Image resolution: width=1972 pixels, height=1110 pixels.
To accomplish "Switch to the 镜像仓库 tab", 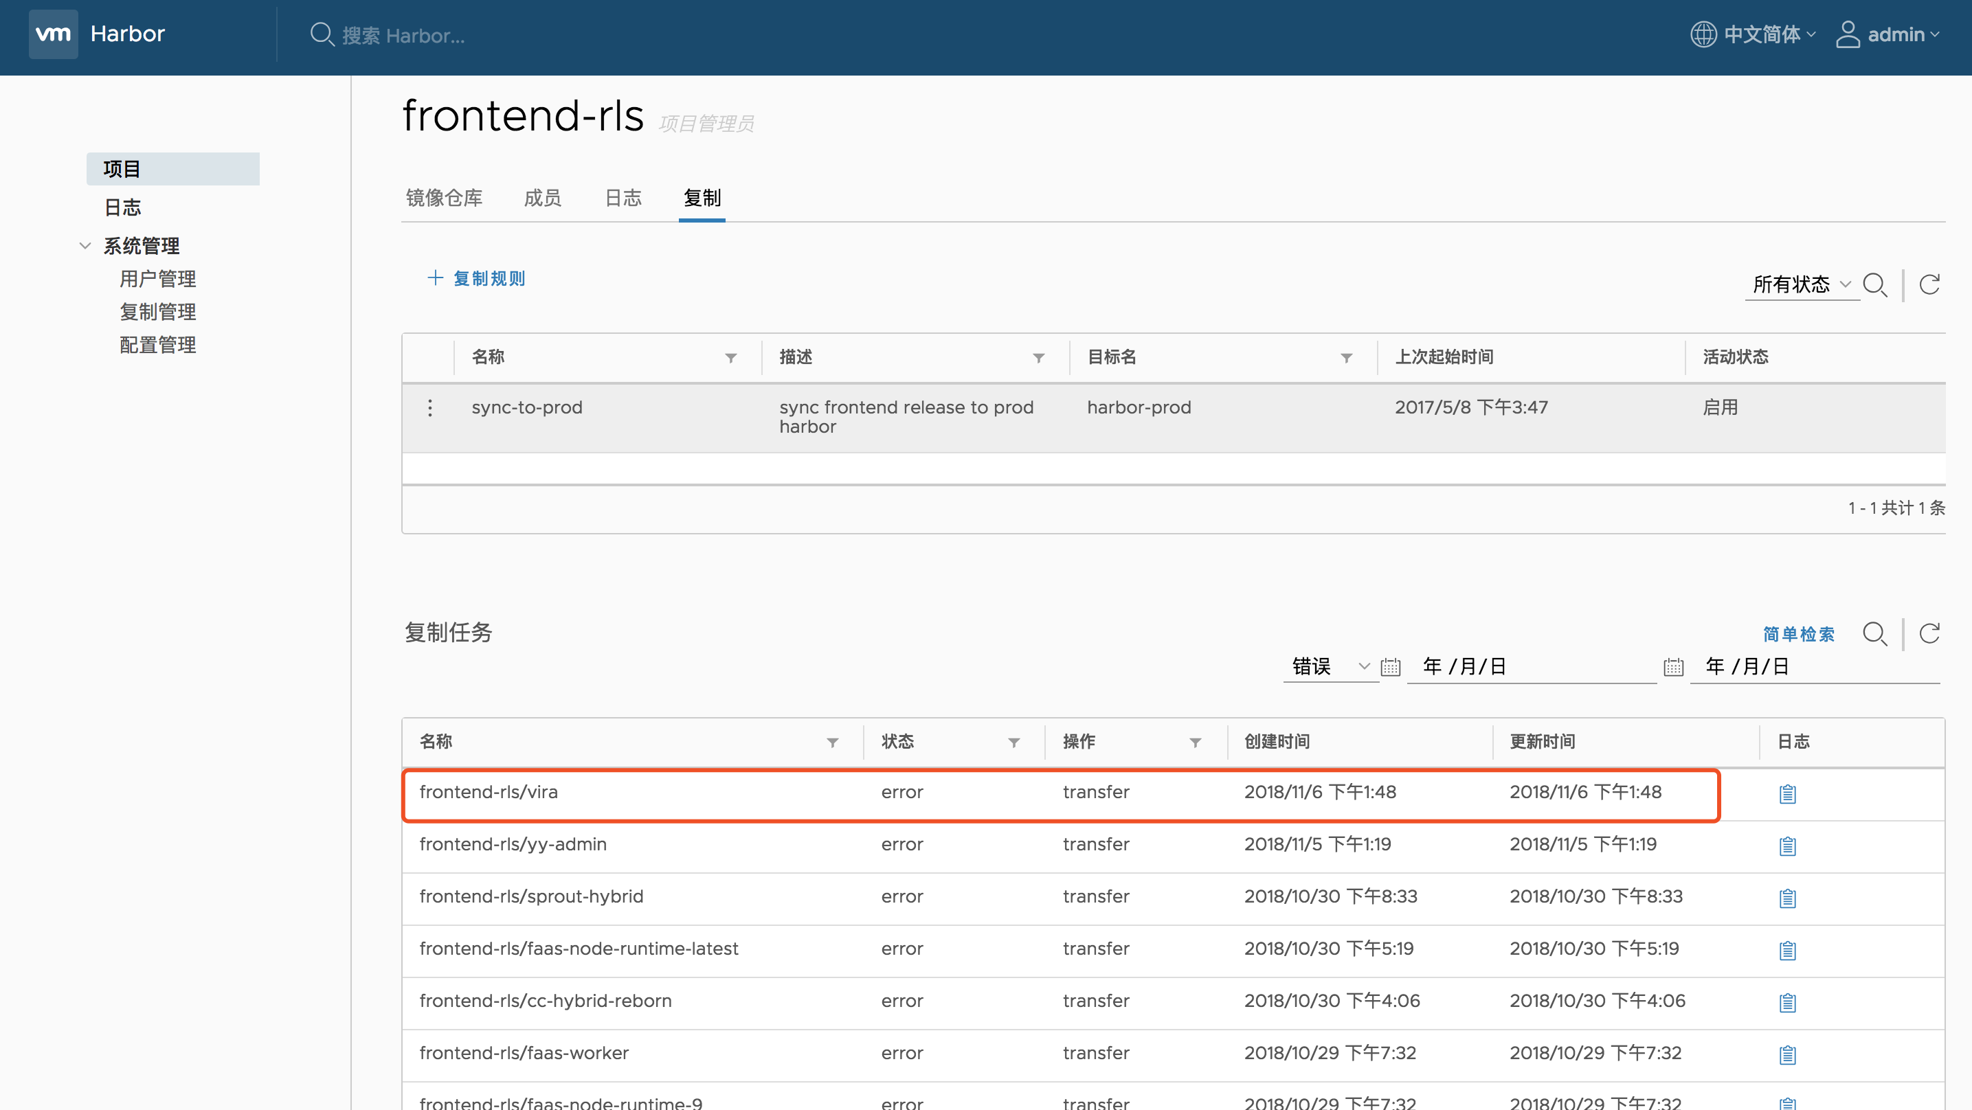I will [x=444, y=199].
